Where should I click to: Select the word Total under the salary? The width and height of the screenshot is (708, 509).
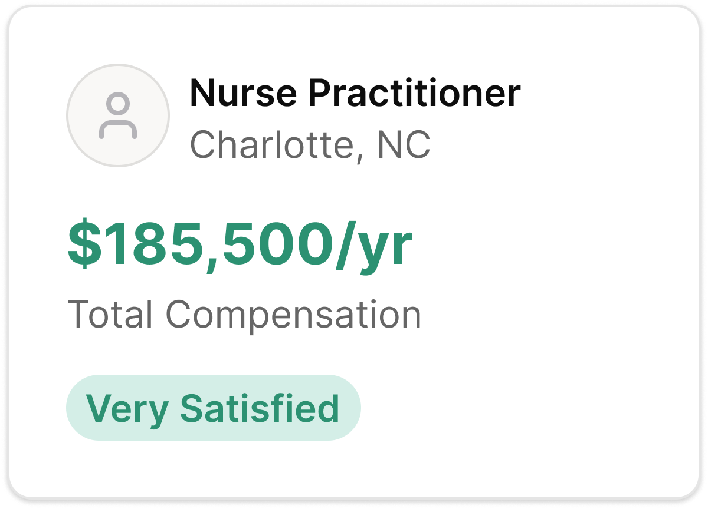pos(110,314)
